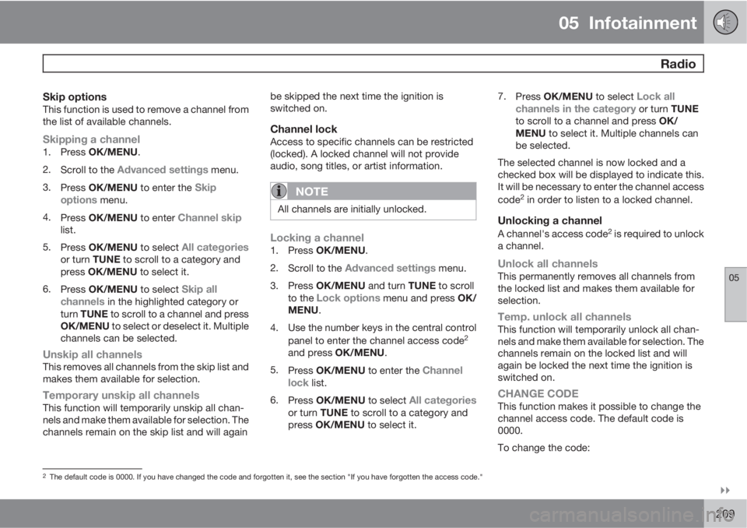Click the Skipping a channel subheading
Screen dimensions: 747x528
[92, 139]
